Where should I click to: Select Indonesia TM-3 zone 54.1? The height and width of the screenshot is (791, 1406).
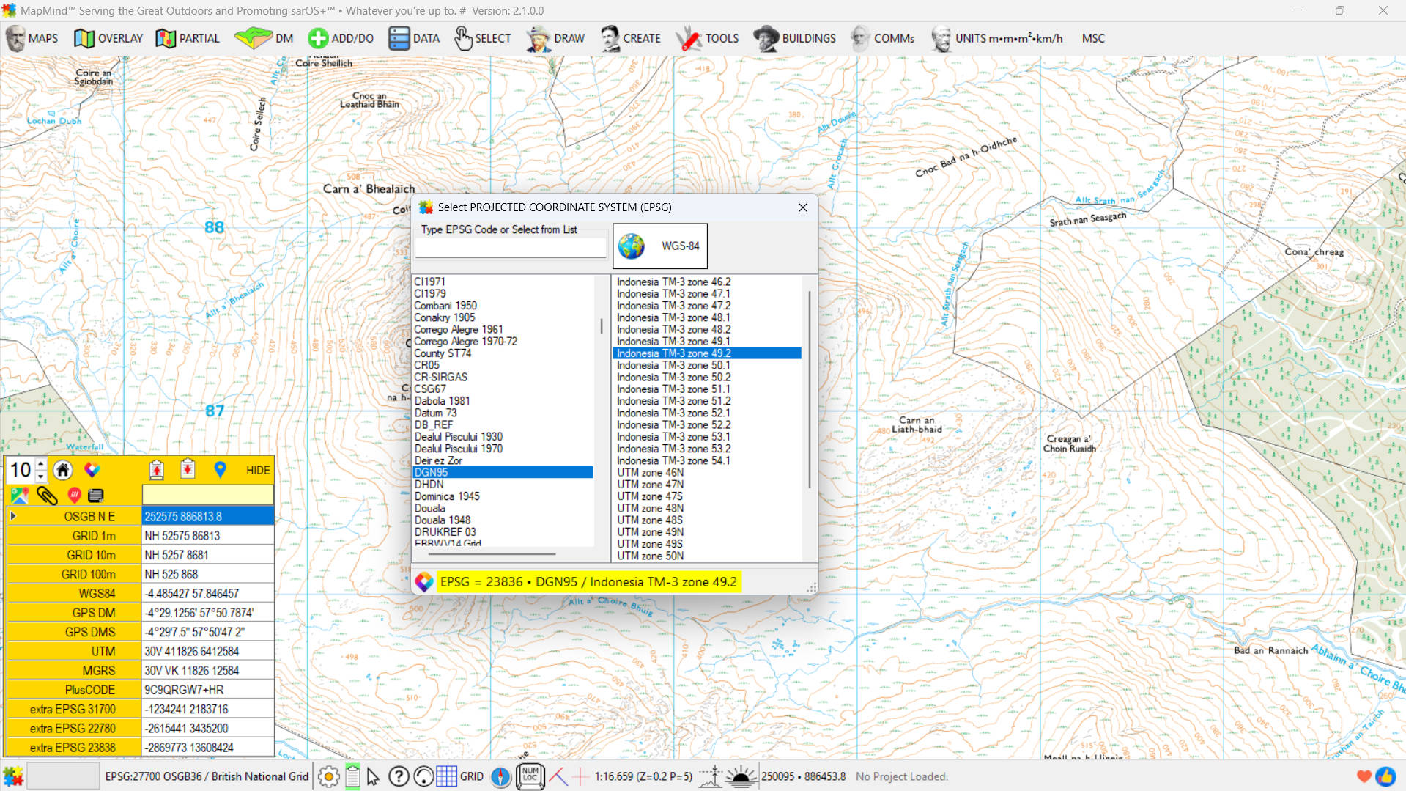click(674, 460)
